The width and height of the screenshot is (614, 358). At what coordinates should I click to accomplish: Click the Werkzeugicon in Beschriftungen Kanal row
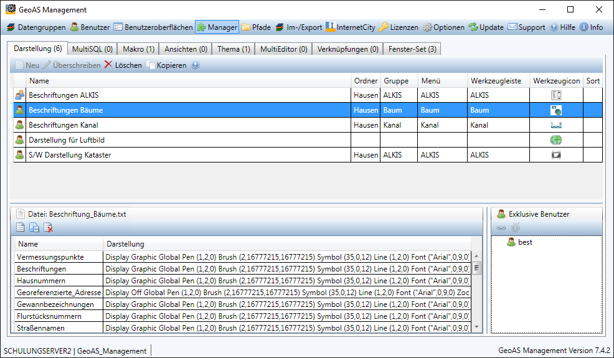[x=556, y=125]
